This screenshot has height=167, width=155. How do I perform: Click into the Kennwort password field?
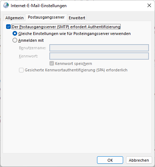click(99, 56)
